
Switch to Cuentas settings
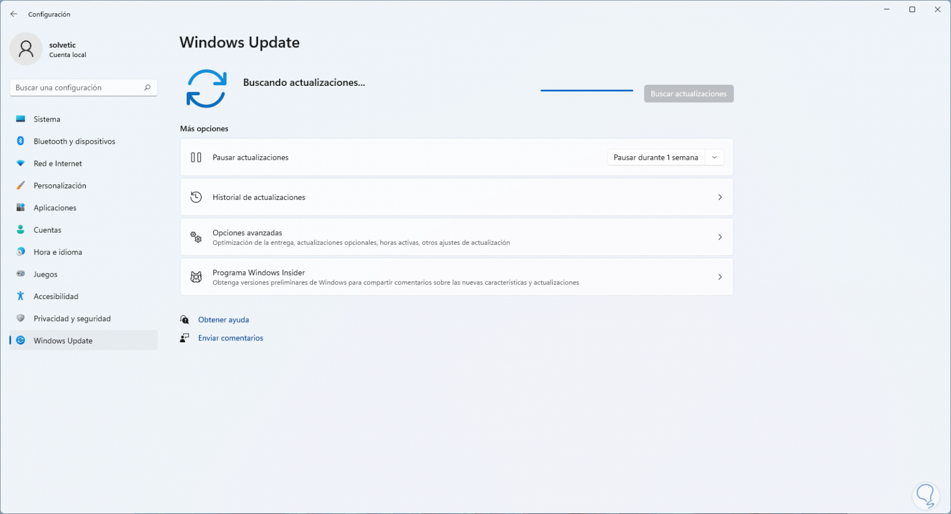coord(84,230)
